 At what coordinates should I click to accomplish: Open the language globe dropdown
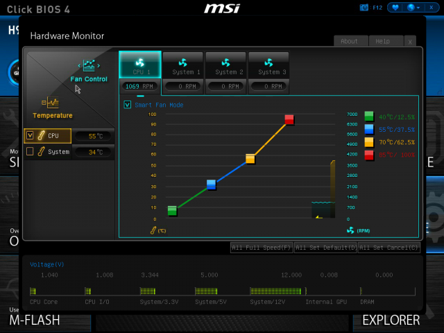tap(413, 8)
